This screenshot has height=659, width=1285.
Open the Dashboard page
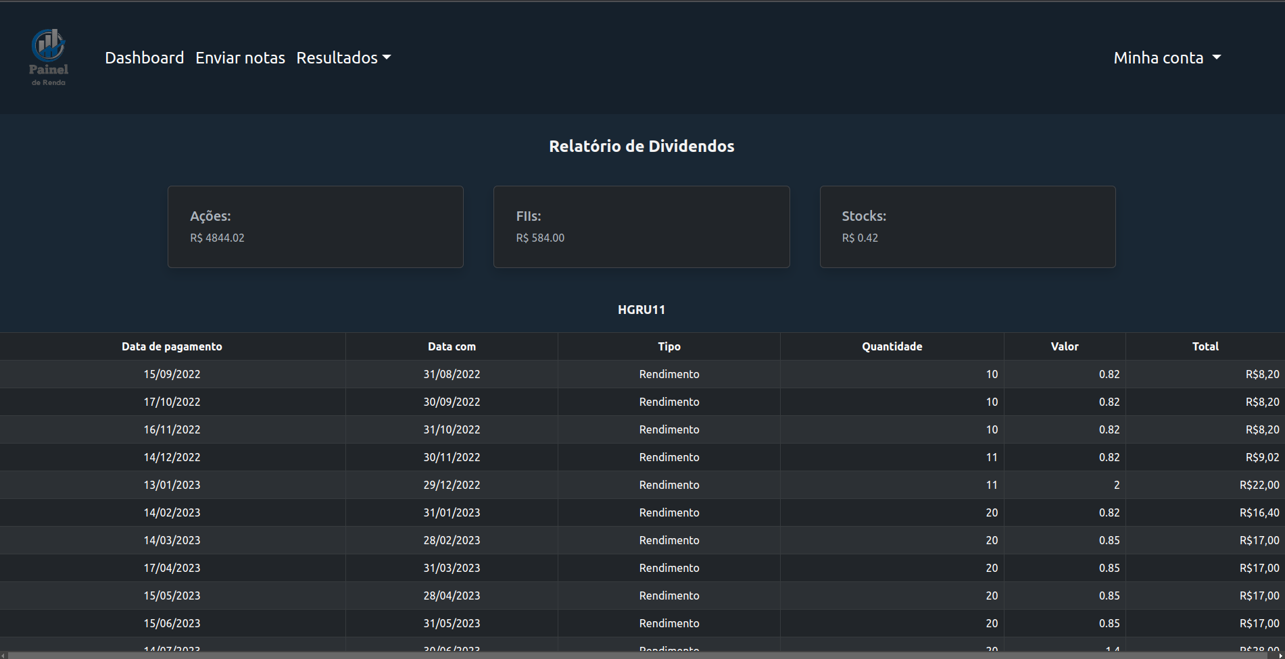point(144,57)
